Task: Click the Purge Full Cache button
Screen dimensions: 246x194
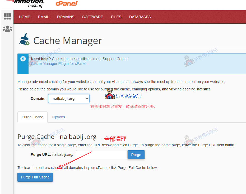Action: point(35,177)
